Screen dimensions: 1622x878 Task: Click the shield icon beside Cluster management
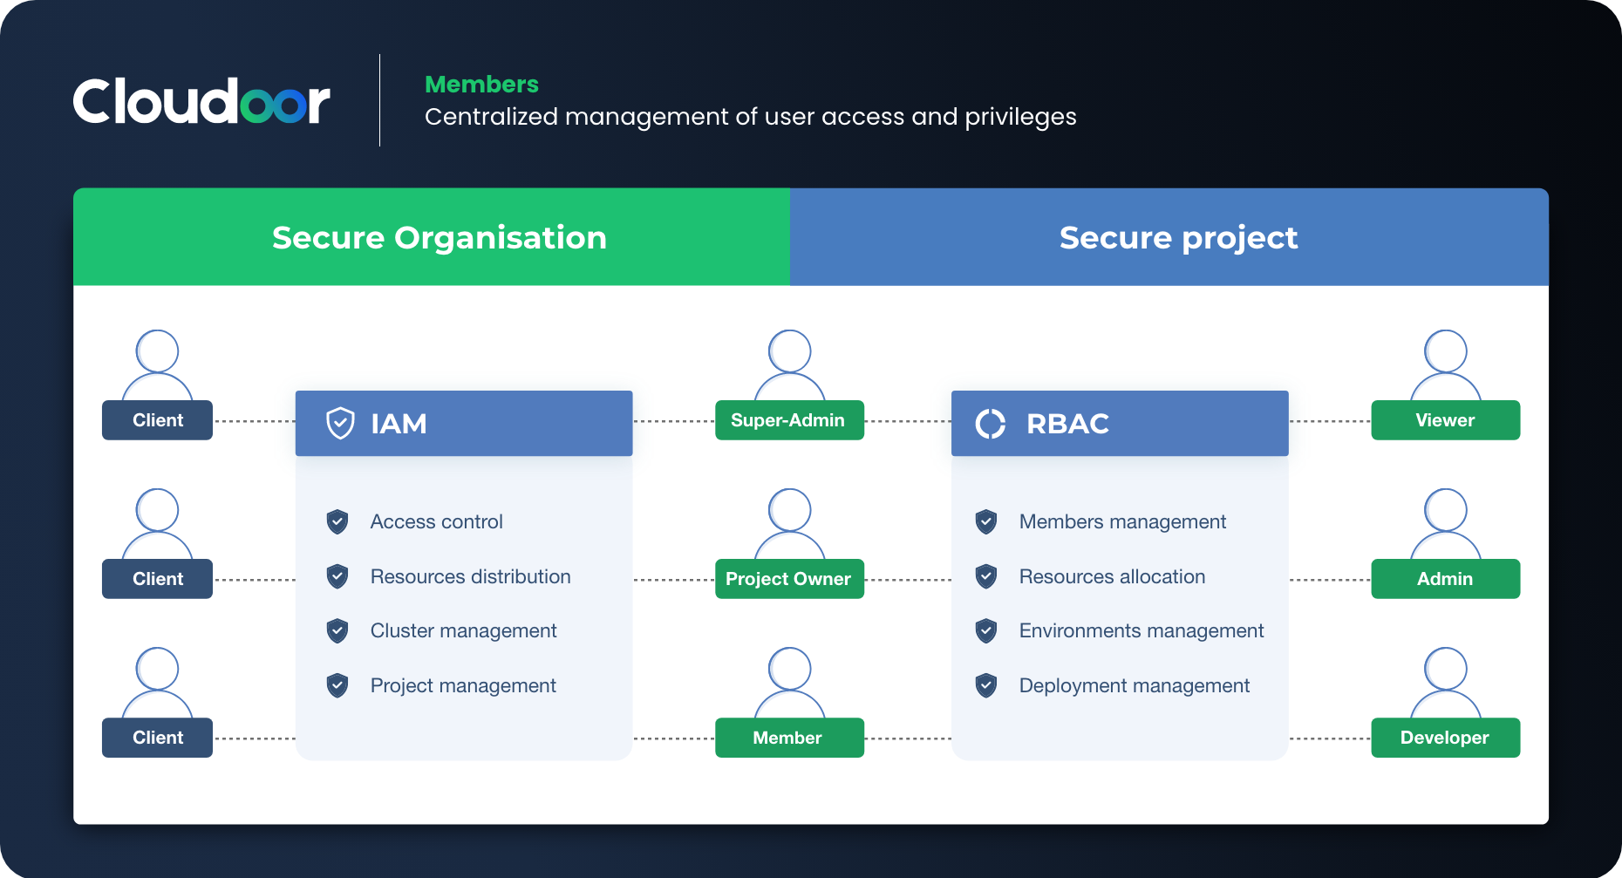click(337, 630)
